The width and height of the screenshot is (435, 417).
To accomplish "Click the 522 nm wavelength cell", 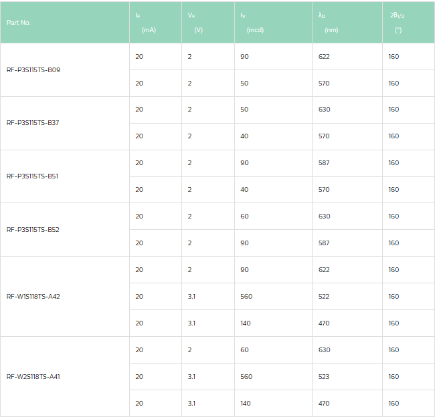I will click(x=324, y=297).
